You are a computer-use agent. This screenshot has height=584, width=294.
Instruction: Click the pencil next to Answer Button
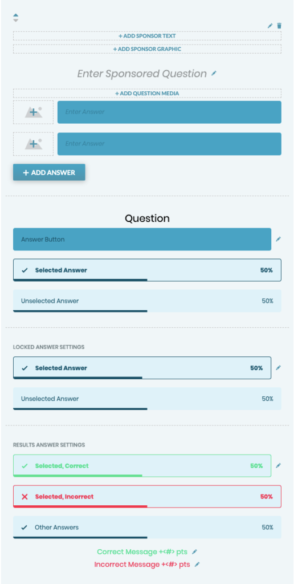(278, 239)
